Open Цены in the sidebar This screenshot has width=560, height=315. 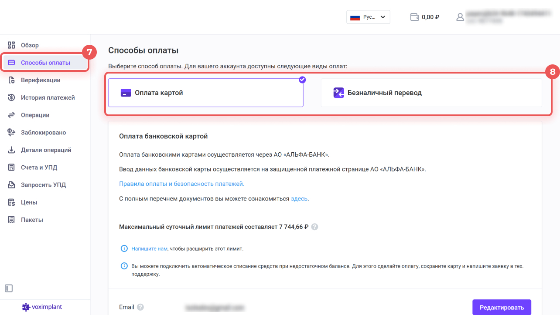(x=29, y=202)
